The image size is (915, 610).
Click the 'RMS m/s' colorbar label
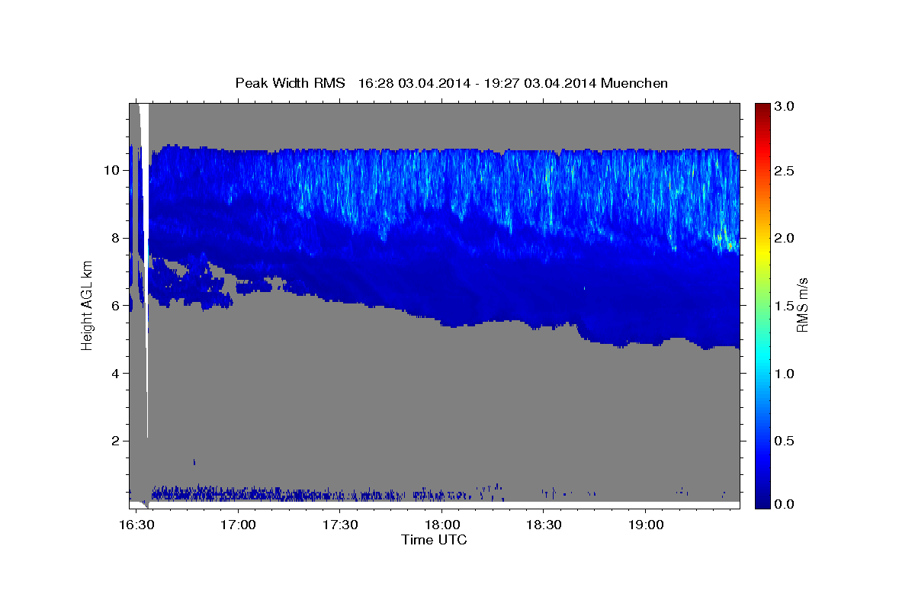801,305
